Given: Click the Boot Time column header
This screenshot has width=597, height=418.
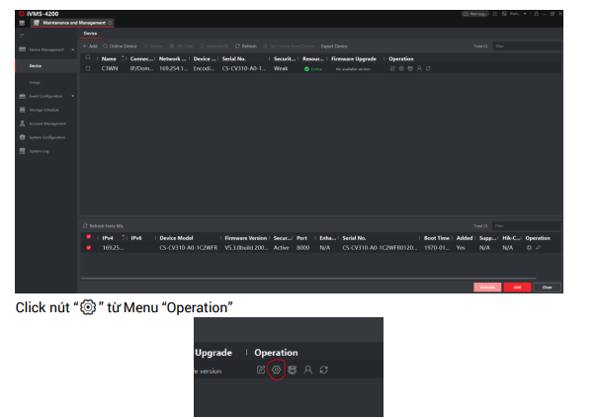Looking at the screenshot, I should (437, 238).
